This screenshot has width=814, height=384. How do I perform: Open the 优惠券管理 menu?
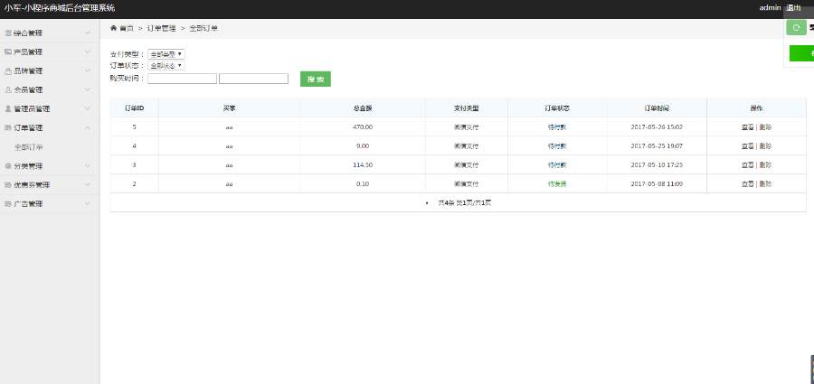pos(50,184)
